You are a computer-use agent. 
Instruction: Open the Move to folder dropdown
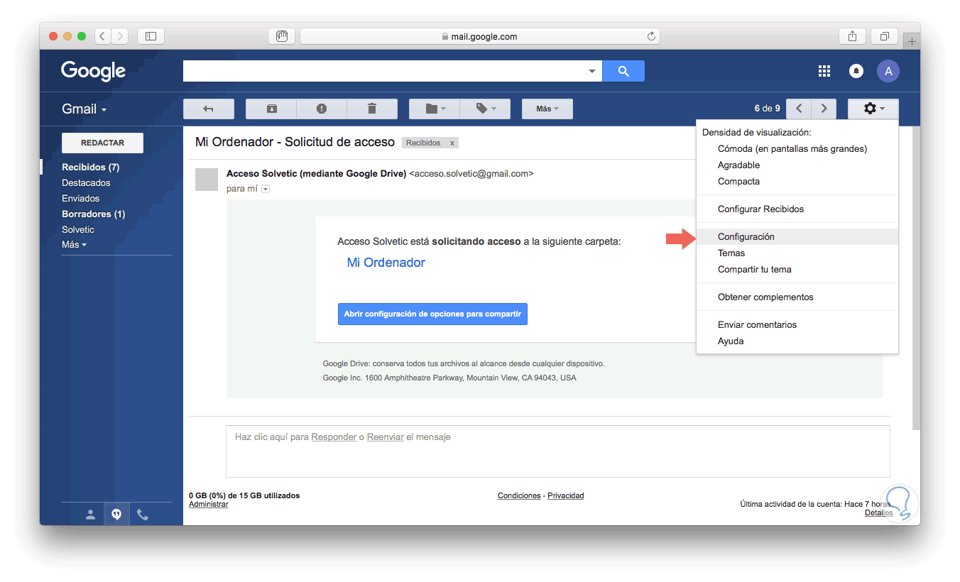[x=435, y=109]
